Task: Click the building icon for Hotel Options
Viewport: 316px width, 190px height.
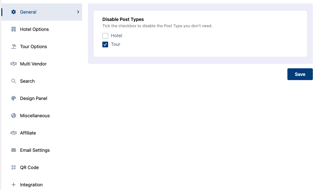Action: (x=14, y=29)
